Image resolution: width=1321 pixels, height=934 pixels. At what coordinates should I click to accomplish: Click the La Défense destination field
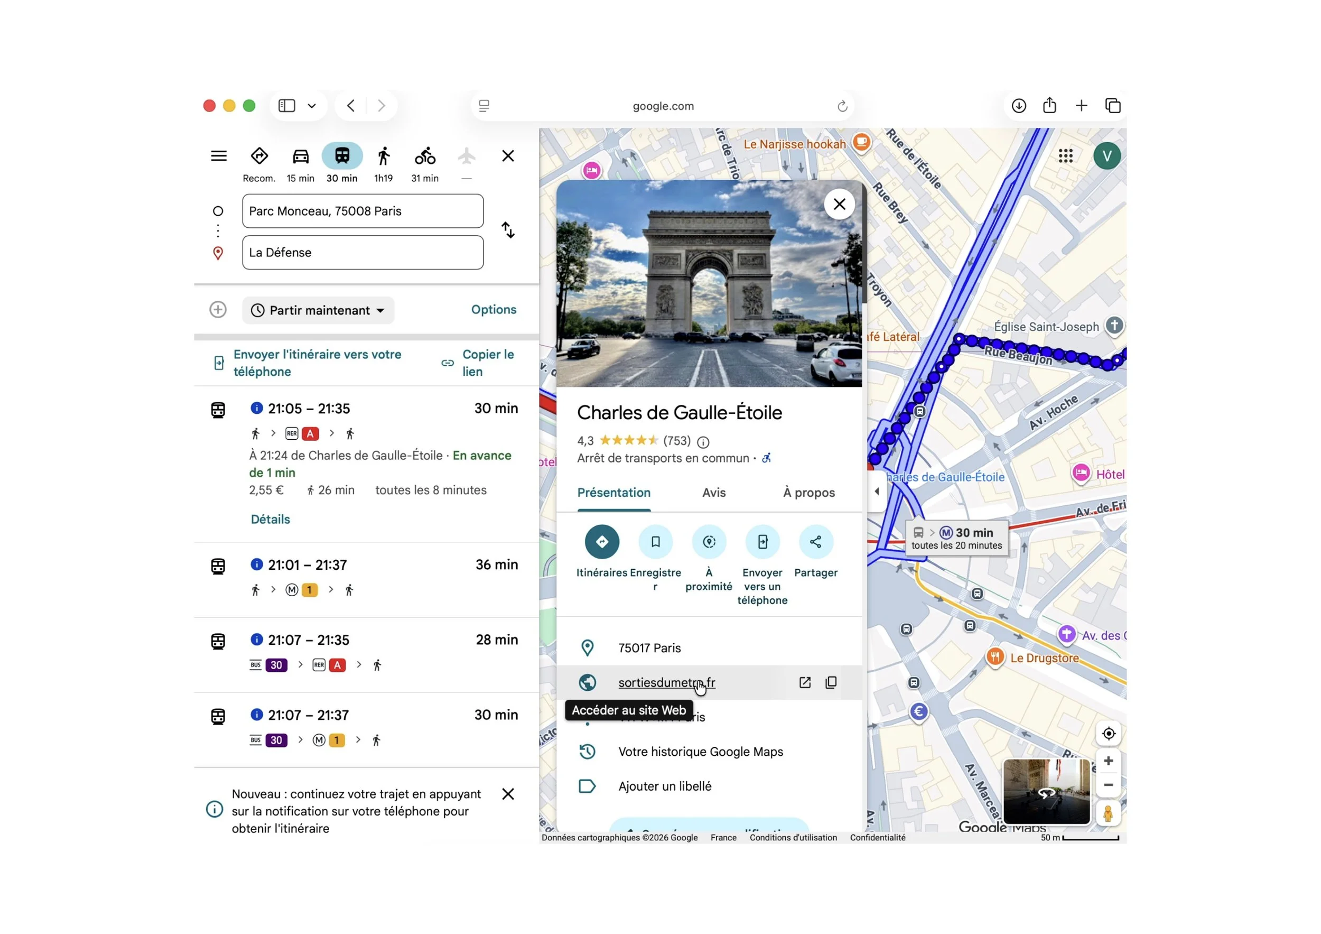click(362, 253)
